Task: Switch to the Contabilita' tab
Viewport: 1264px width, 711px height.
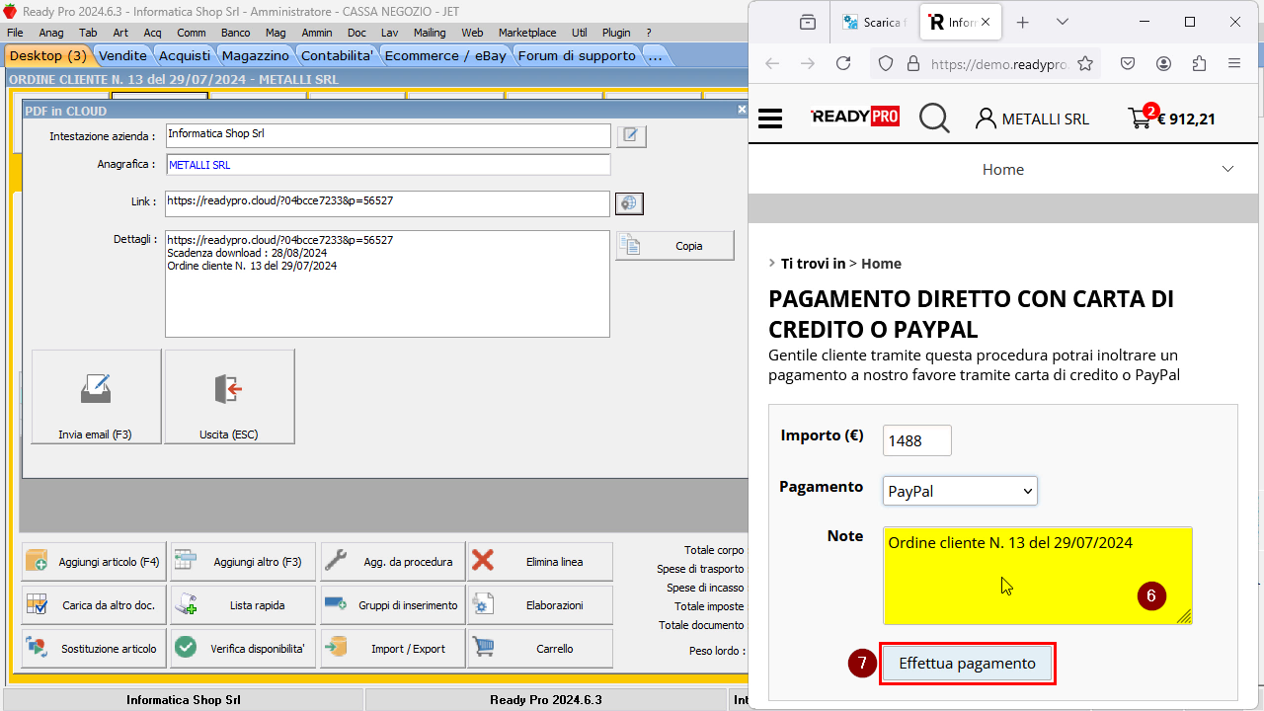Action: (x=338, y=55)
